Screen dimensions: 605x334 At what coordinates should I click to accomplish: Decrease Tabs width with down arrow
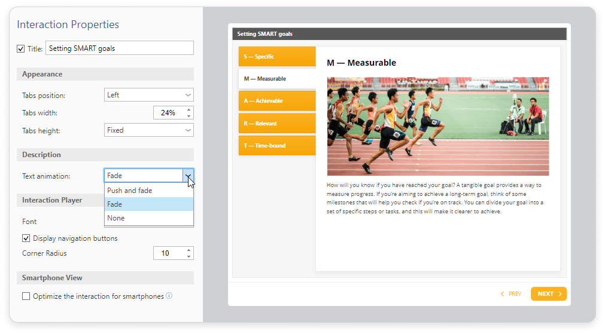coord(189,116)
